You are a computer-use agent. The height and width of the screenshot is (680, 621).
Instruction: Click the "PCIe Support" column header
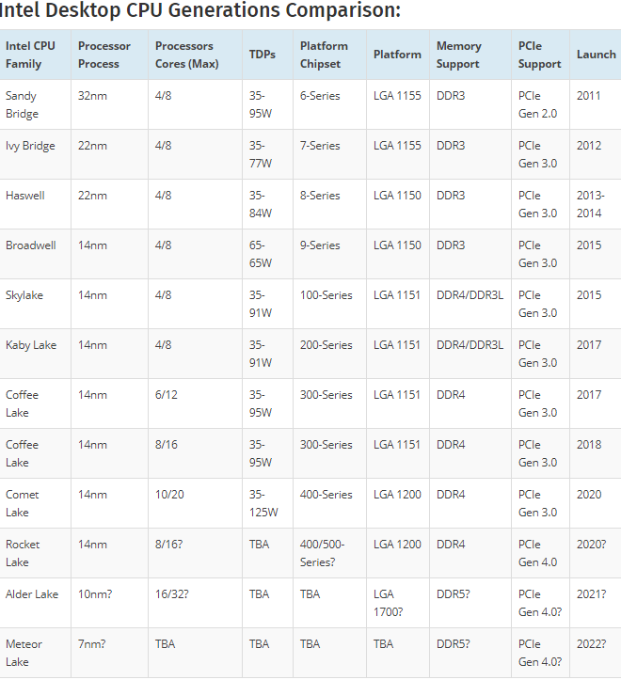(539, 55)
